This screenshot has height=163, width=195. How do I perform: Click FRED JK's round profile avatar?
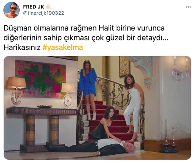tap(11, 10)
